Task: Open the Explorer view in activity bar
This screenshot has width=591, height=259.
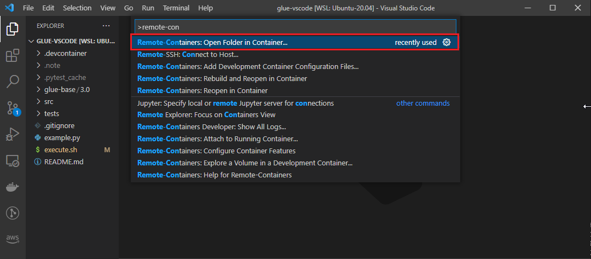Action: 13,29
